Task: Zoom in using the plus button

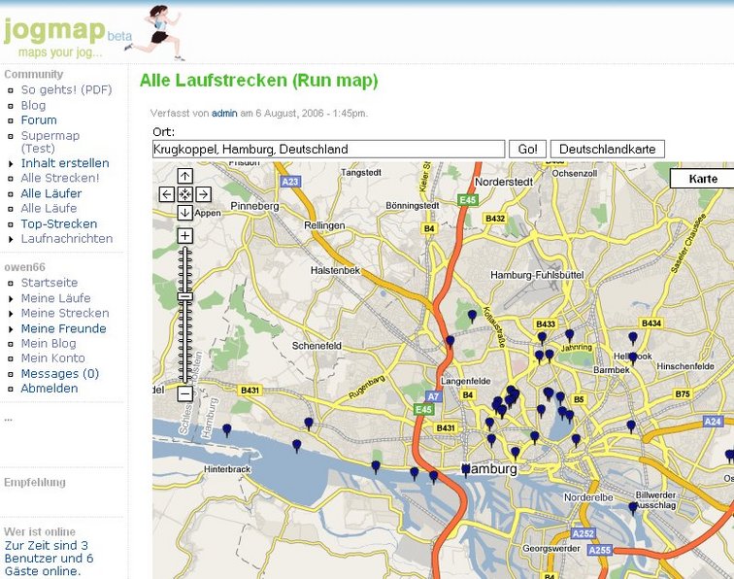Action: (184, 236)
